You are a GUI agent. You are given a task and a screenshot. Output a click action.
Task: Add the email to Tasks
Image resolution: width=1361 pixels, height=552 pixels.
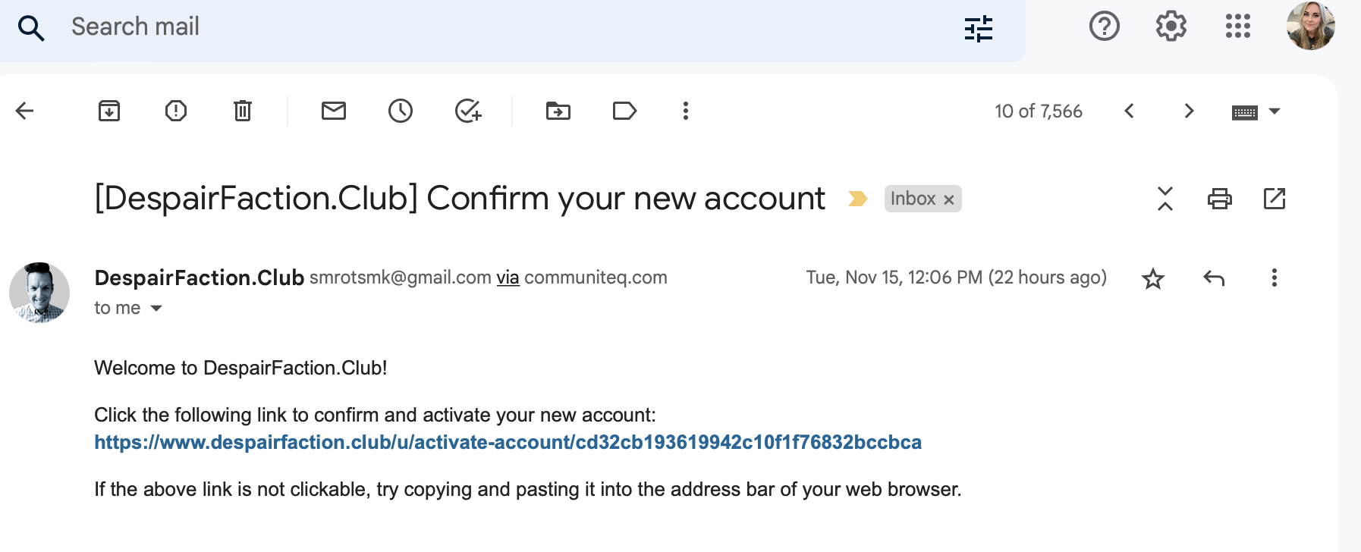[468, 111]
